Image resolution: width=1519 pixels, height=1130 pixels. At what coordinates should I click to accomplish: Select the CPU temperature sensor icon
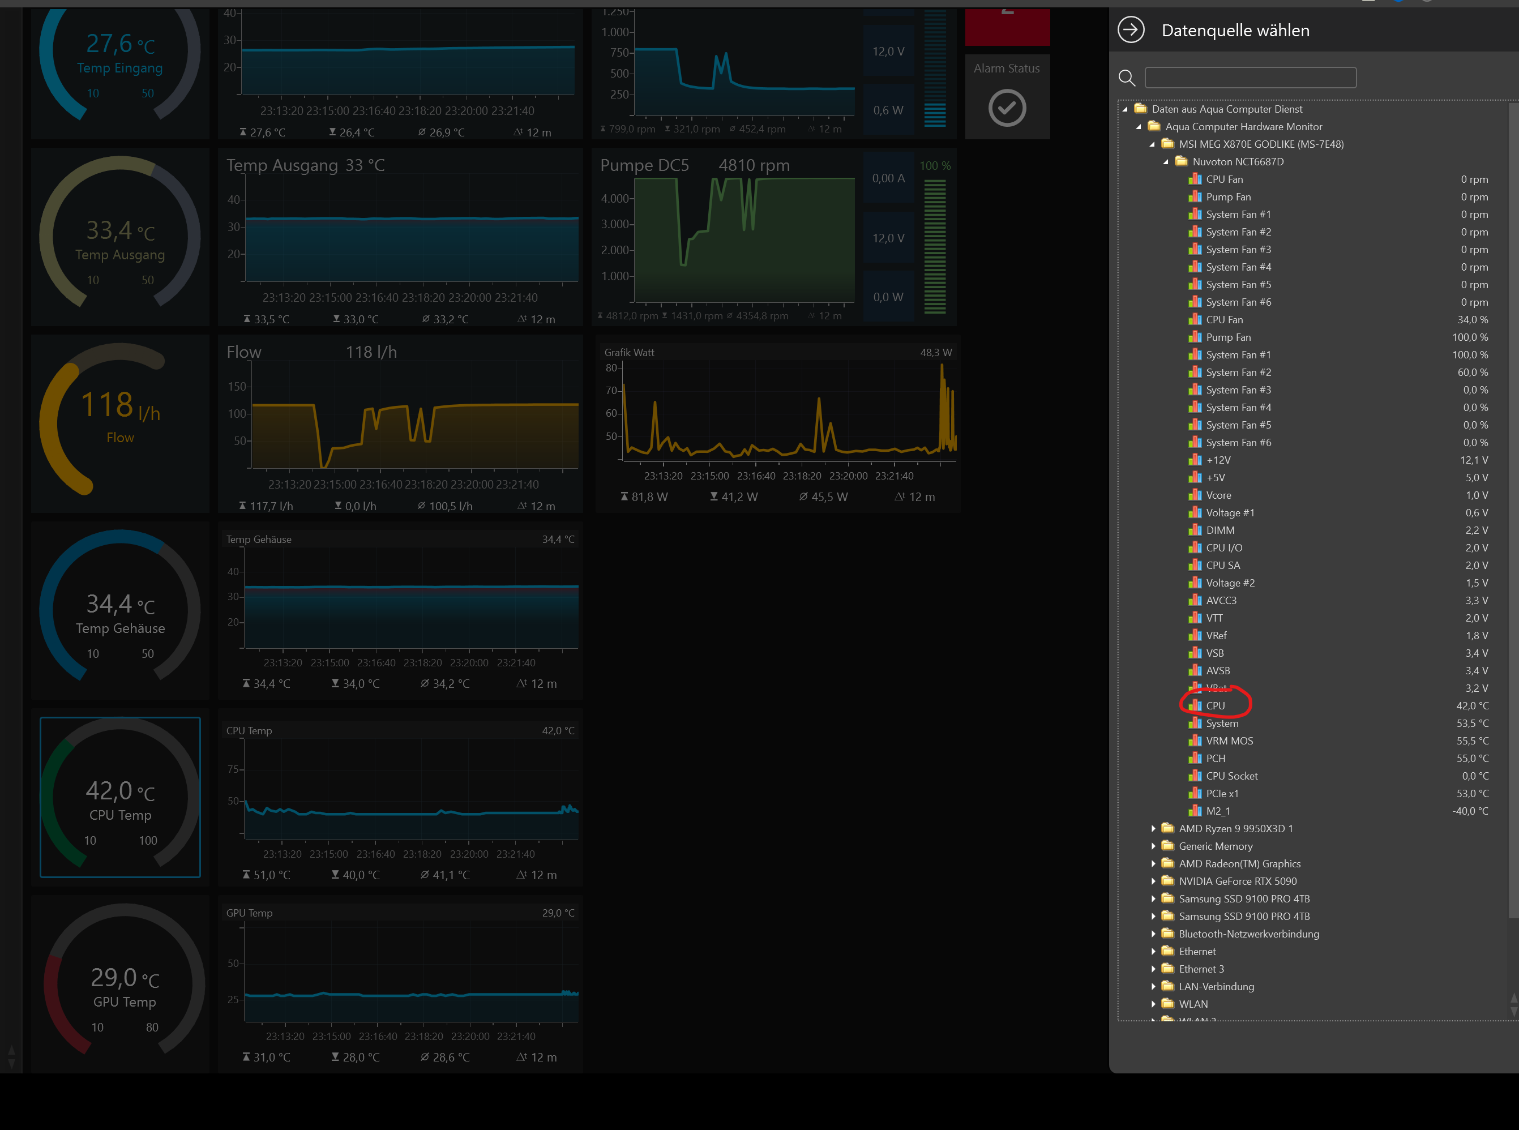[1195, 705]
